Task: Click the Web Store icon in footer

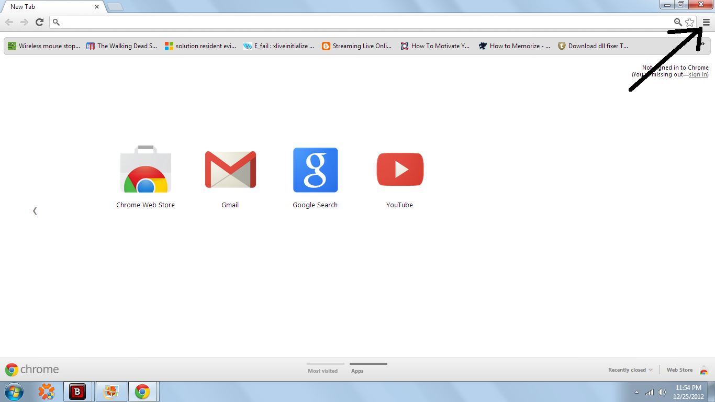Action: (703, 370)
